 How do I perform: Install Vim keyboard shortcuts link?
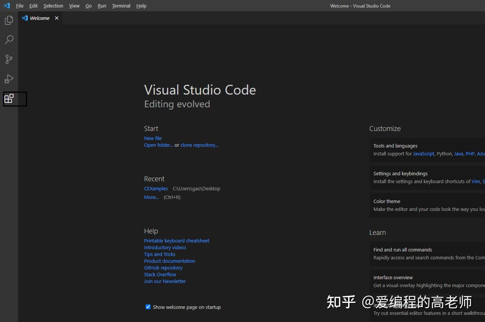click(476, 181)
